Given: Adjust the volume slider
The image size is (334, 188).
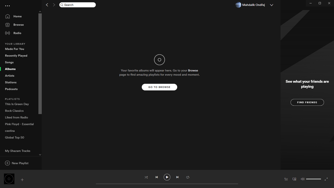Looking at the screenshot, I should point(314,179).
